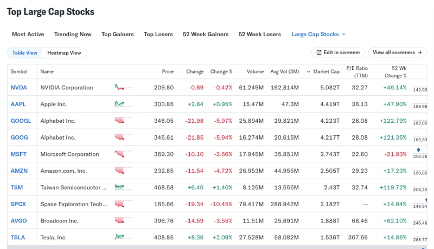The image size is (434, 249).
Task: Click the MSFT 52 week change -21.93%
Action: point(395,154)
